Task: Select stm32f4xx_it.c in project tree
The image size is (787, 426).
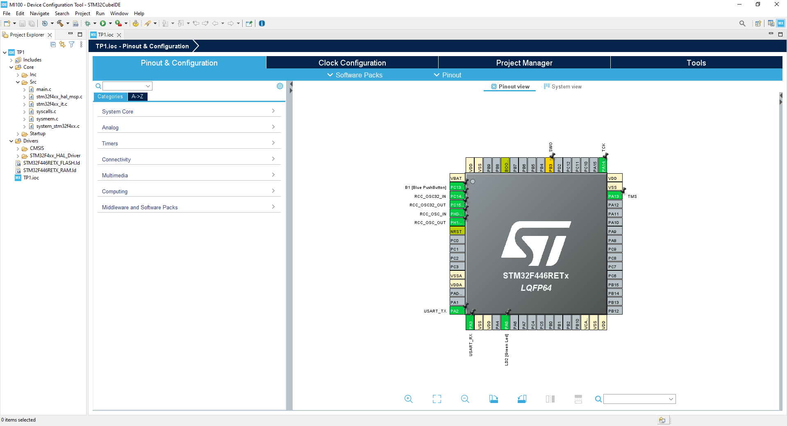Action: 52,104
